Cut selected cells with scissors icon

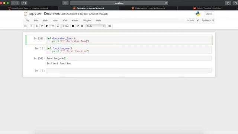37,26
